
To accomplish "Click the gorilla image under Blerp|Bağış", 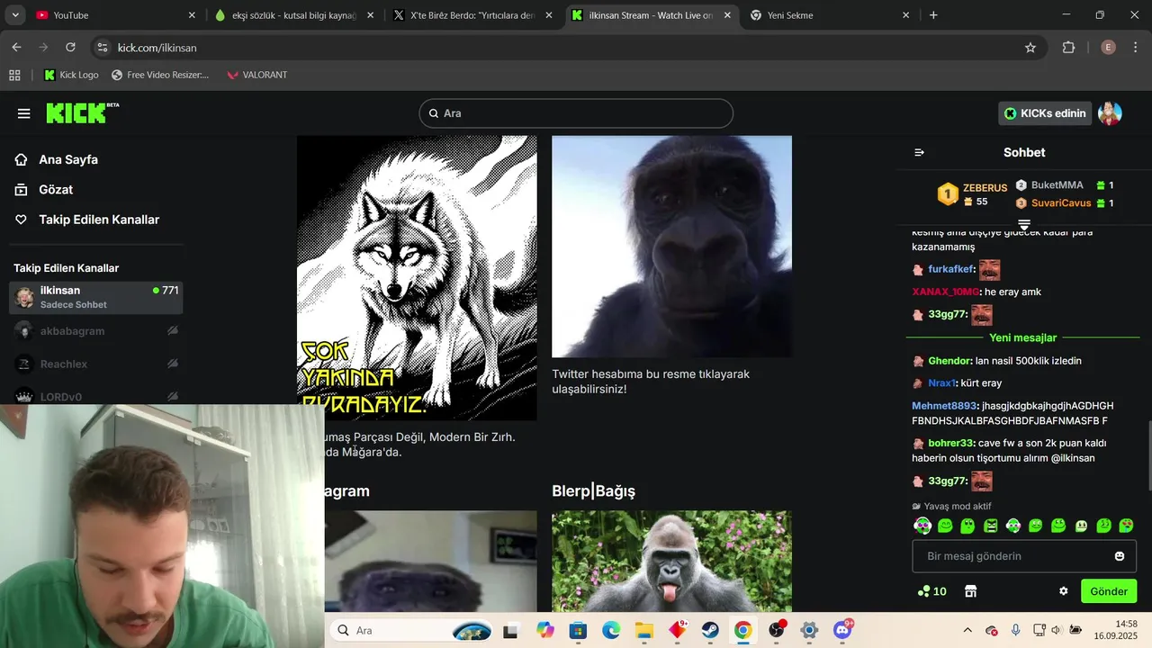I will click(671, 562).
